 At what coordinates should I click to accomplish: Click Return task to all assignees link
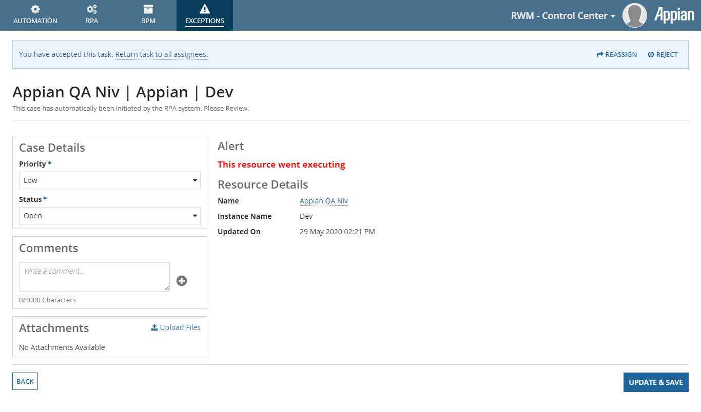161,54
